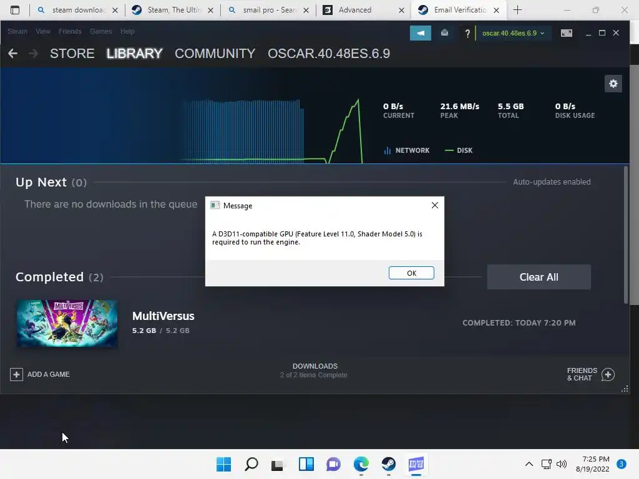This screenshot has height=479, width=639.
Task: Click the browser page scrollbar at right
Action: click(x=635, y=185)
